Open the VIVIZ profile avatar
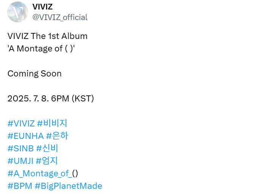 point(17,12)
